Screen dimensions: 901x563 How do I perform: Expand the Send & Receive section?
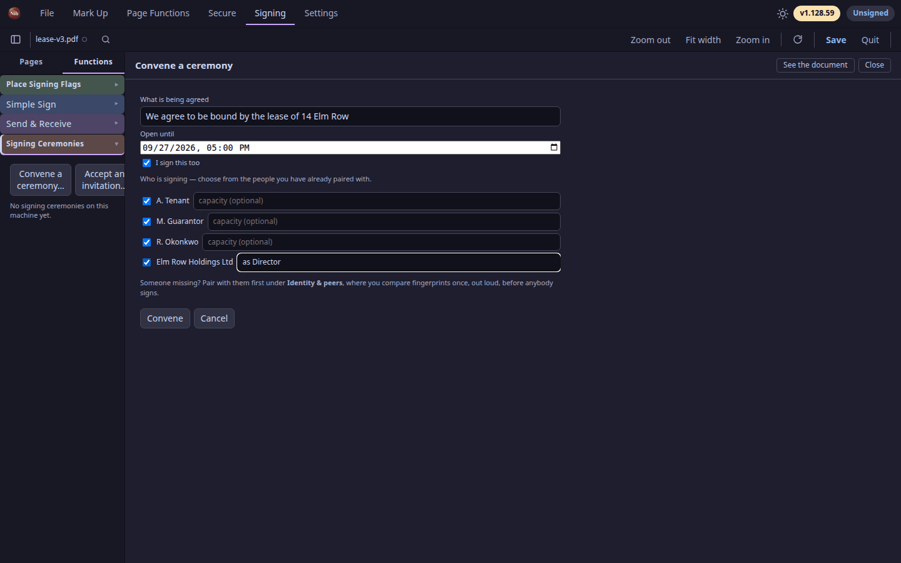(62, 124)
